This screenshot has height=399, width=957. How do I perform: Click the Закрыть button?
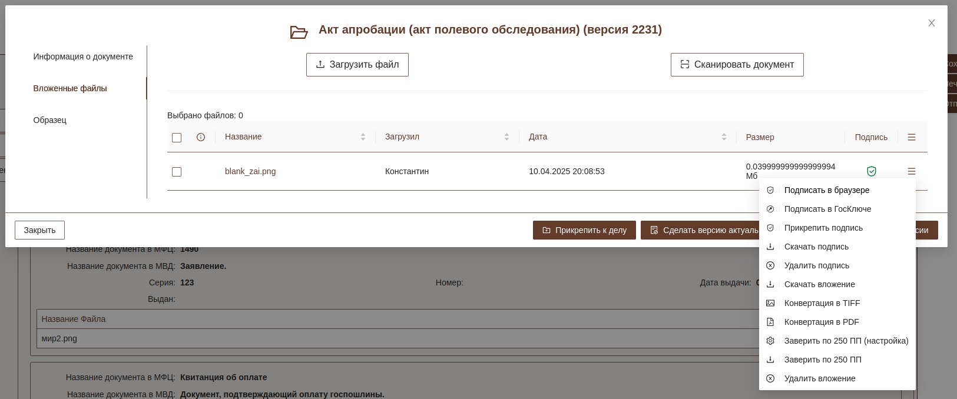pos(39,230)
